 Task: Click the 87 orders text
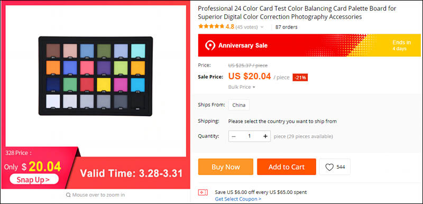286,27
